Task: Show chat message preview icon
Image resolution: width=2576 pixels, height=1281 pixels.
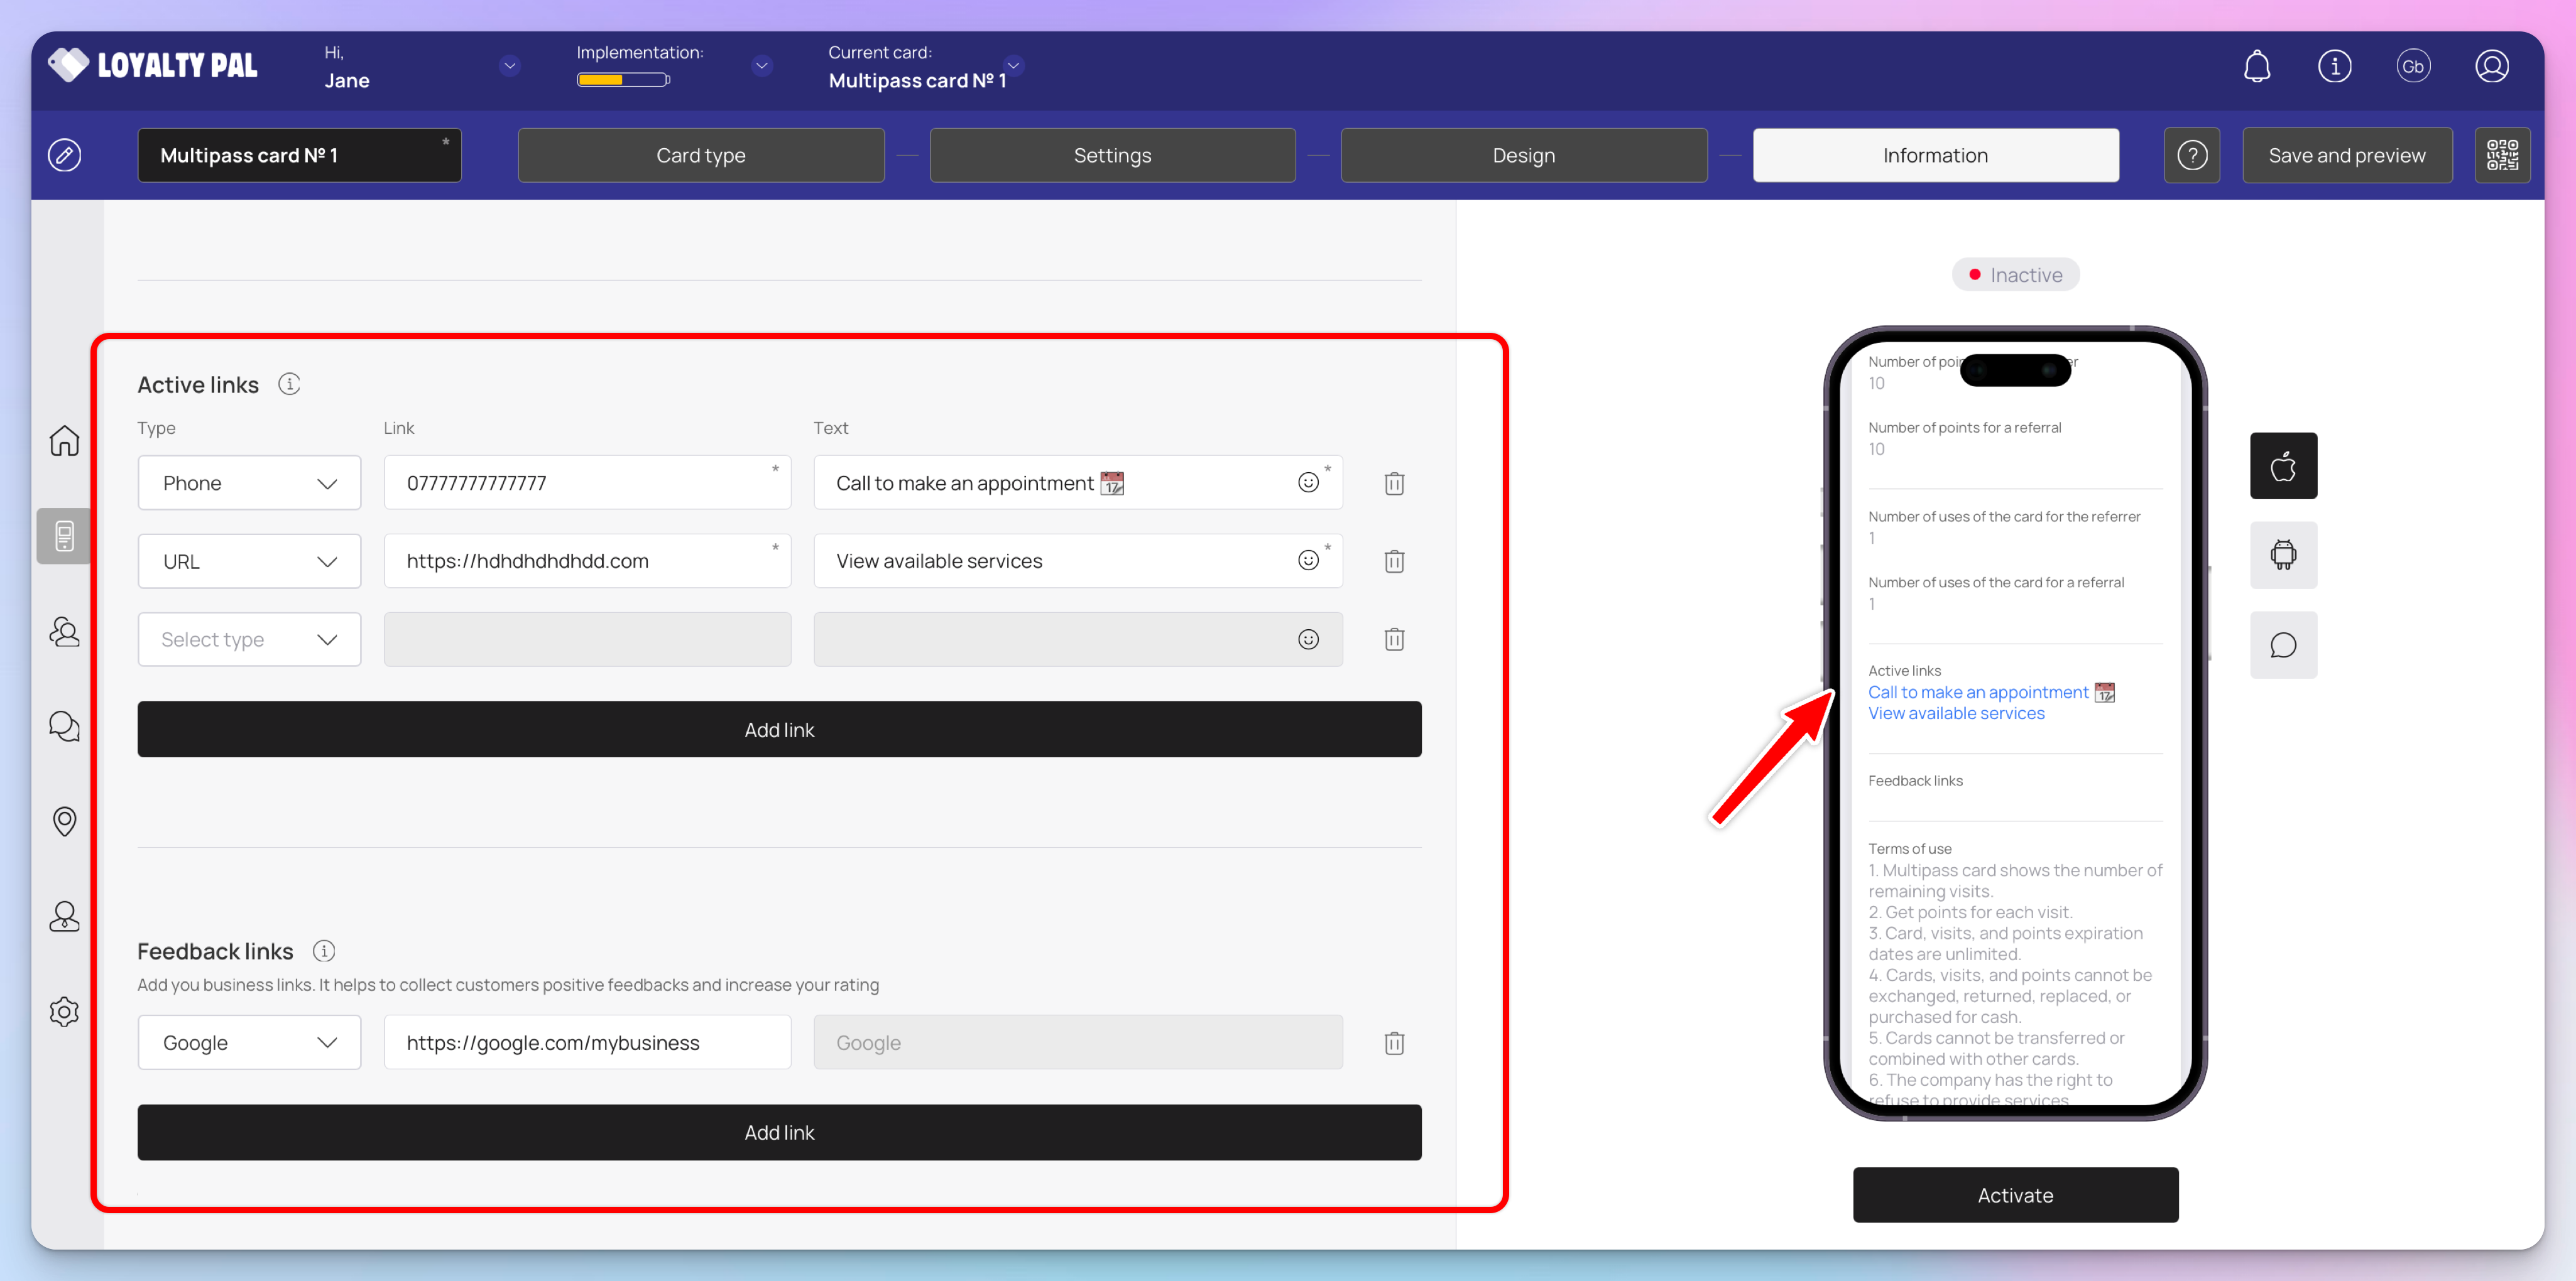Action: click(x=2283, y=646)
